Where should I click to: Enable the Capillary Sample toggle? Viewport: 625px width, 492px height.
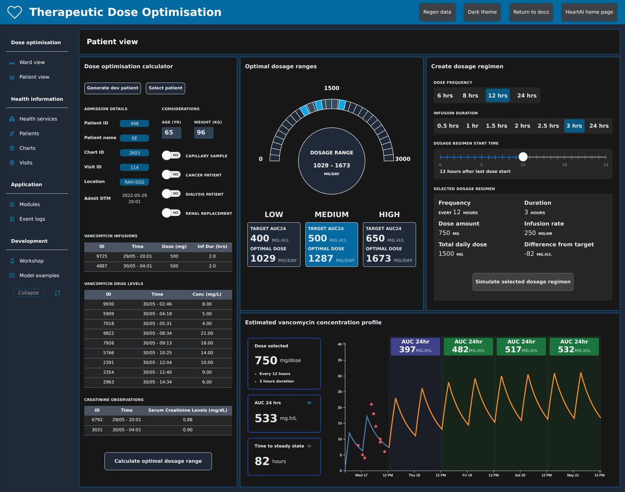point(172,156)
